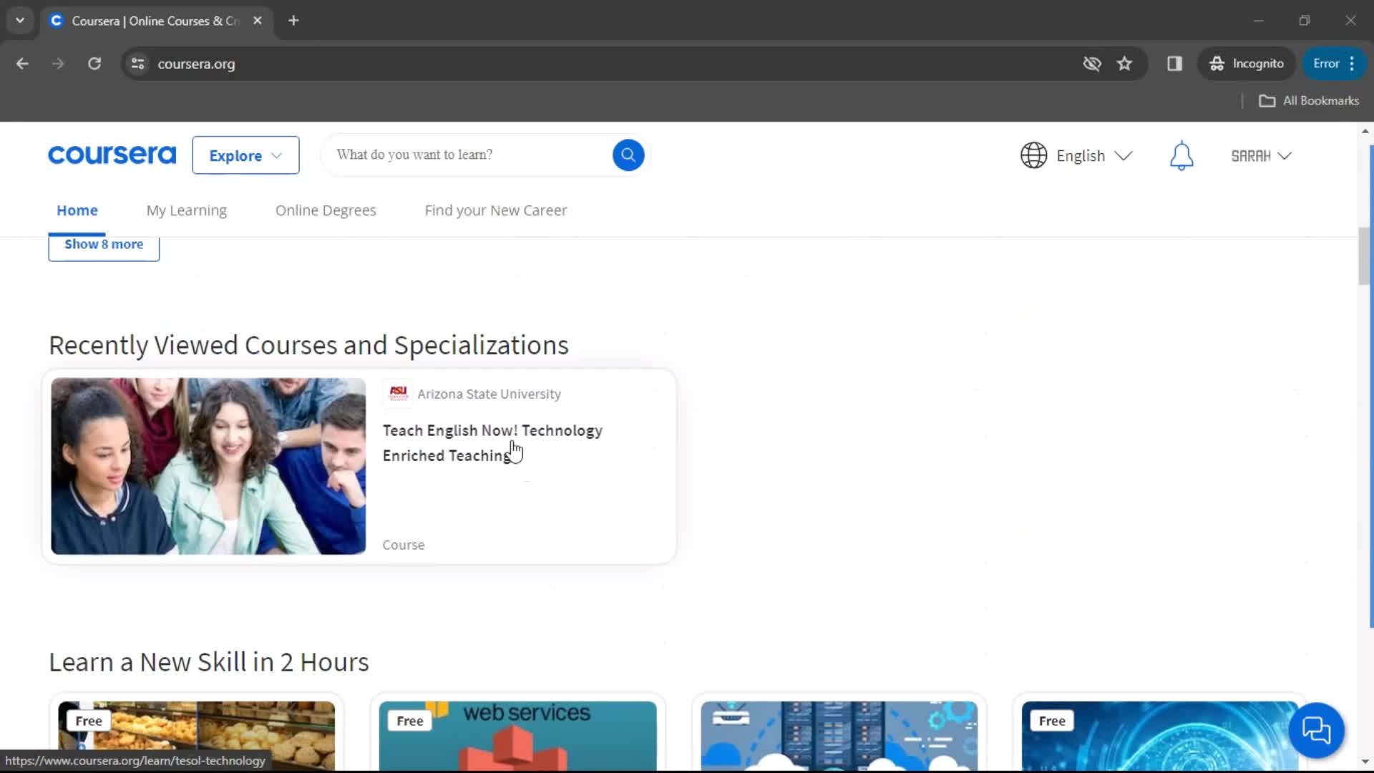Image resolution: width=1374 pixels, height=773 pixels.
Task: Go forward in browser history
Action: 58,64
